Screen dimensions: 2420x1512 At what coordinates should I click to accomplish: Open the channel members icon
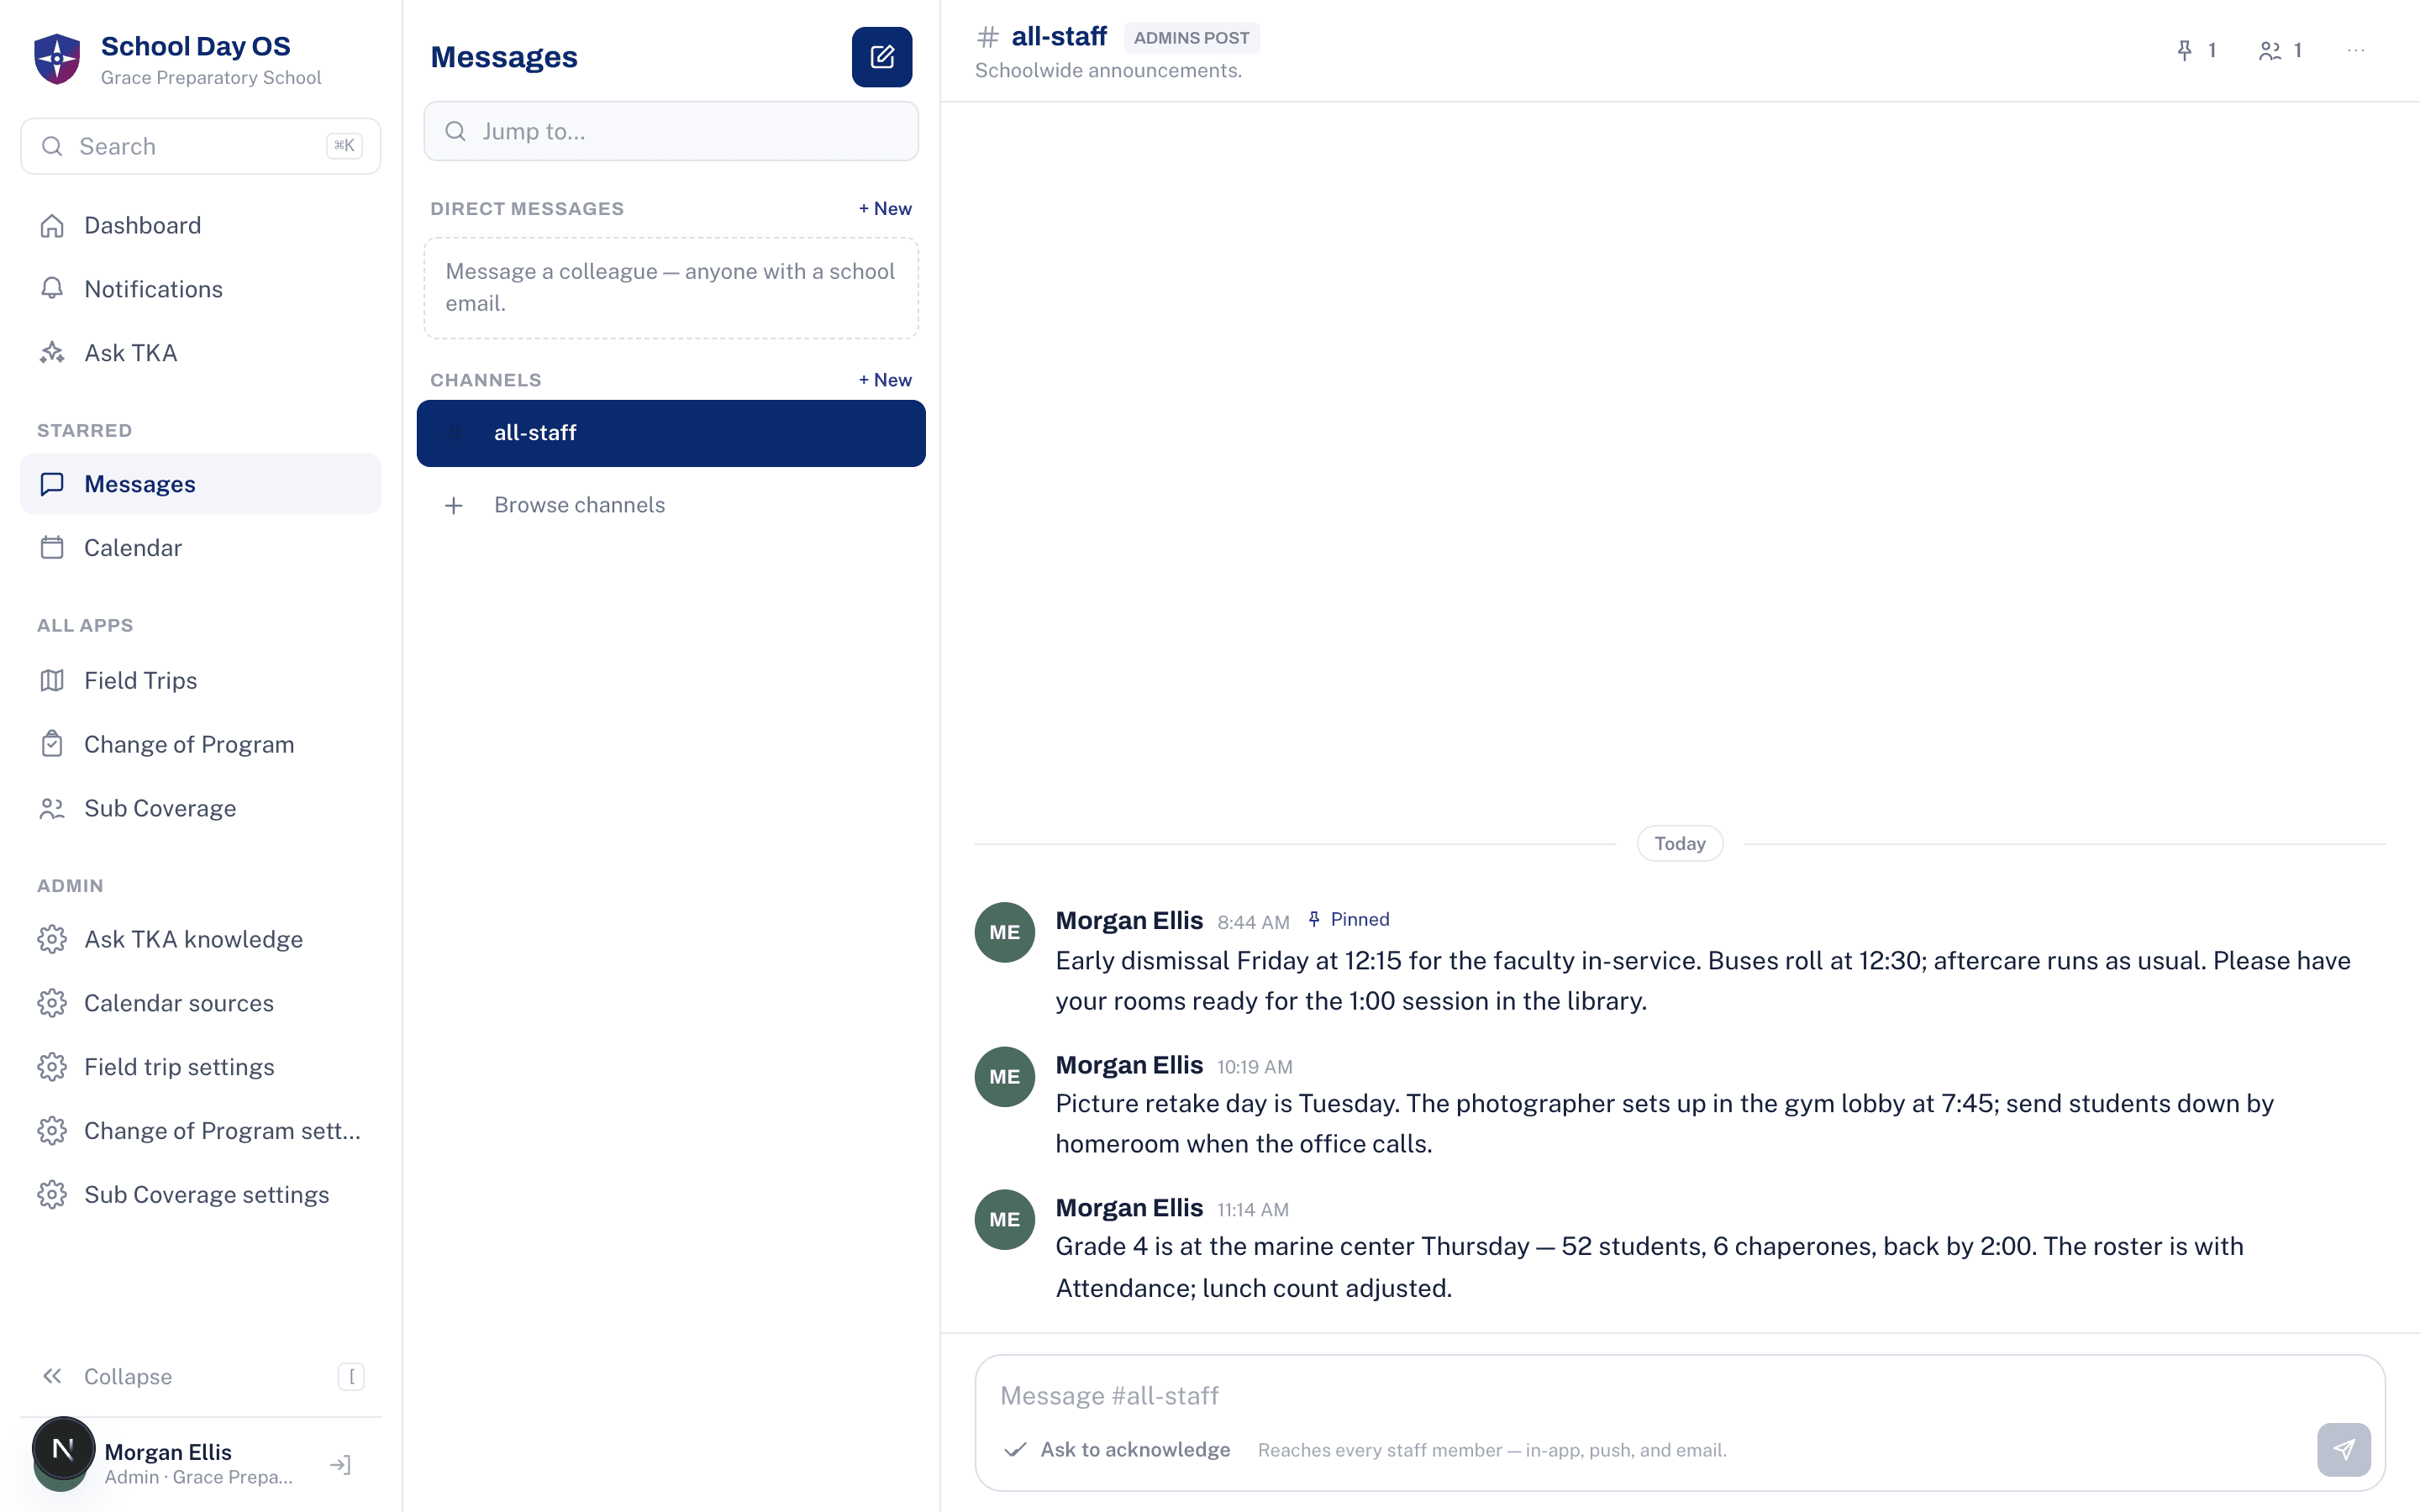[x=2270, y=50]
